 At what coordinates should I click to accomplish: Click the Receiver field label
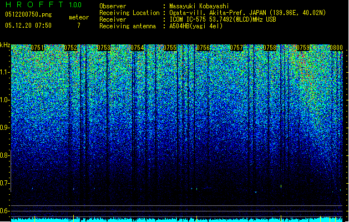113,19
